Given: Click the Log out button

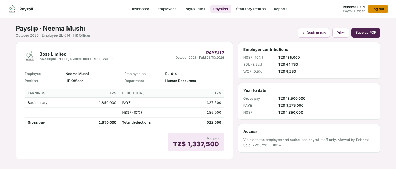Looking at the screenshot, I should 378,9.
